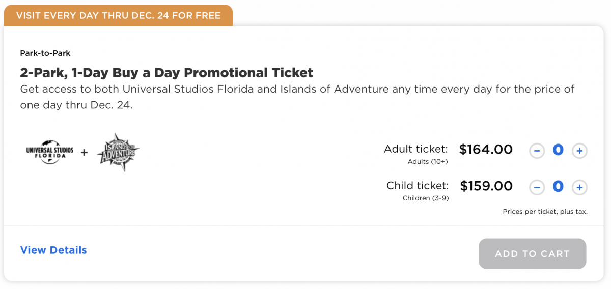Open the View Details link

[x=53, y=250]
